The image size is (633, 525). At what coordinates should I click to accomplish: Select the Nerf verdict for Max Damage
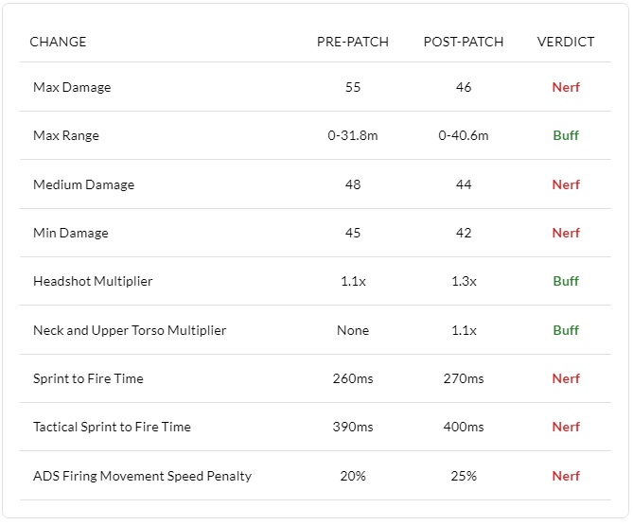pos(566,87)
